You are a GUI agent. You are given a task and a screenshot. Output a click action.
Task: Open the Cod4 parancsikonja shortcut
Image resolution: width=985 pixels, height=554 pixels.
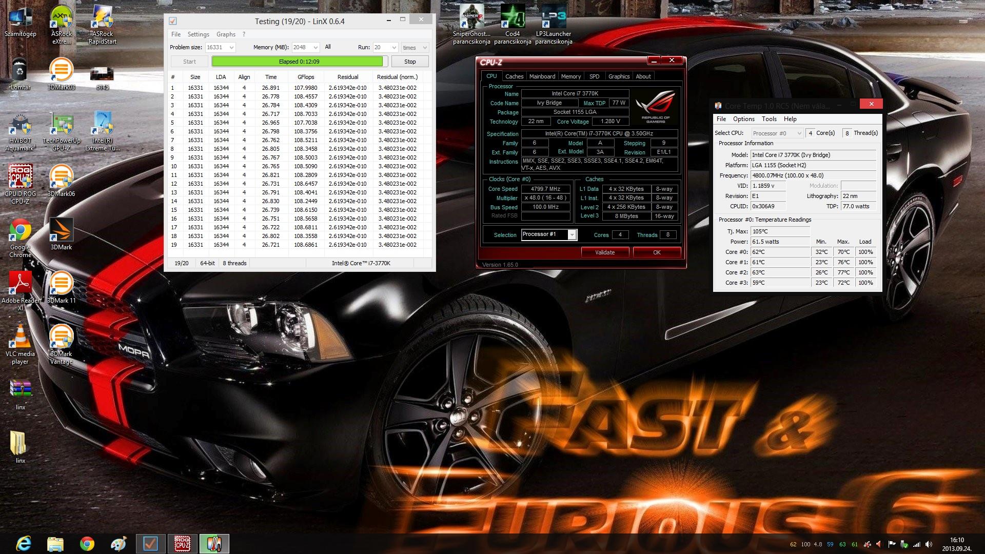coord(513,25)
